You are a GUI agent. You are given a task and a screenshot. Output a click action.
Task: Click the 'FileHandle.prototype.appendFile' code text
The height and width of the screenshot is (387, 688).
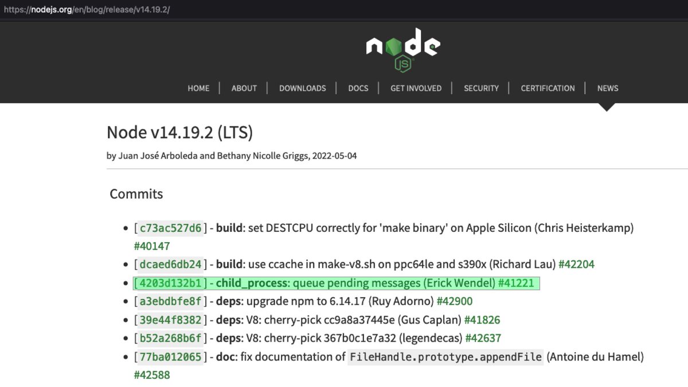coord(445,357)
